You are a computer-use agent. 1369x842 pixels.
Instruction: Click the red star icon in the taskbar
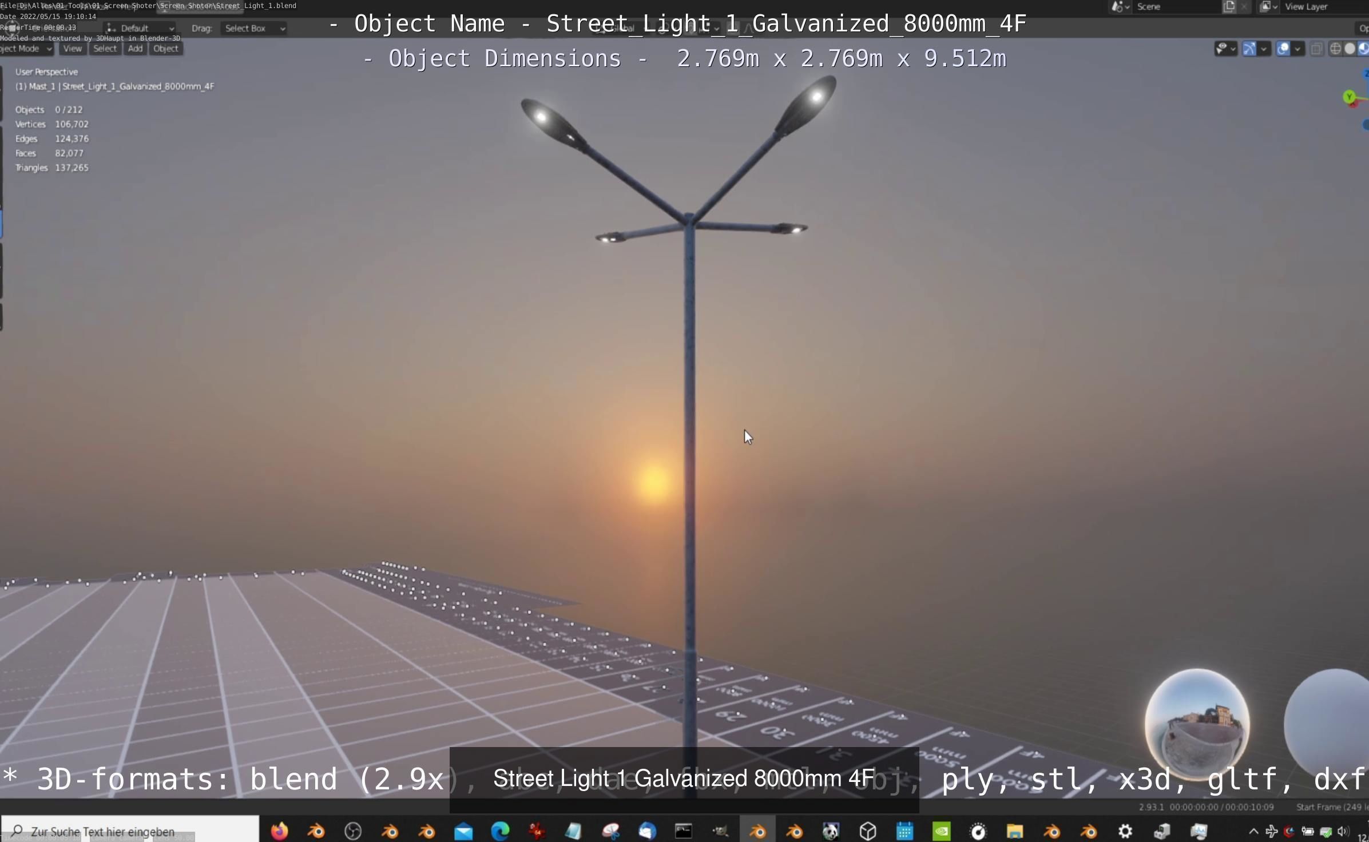(537, 831)
